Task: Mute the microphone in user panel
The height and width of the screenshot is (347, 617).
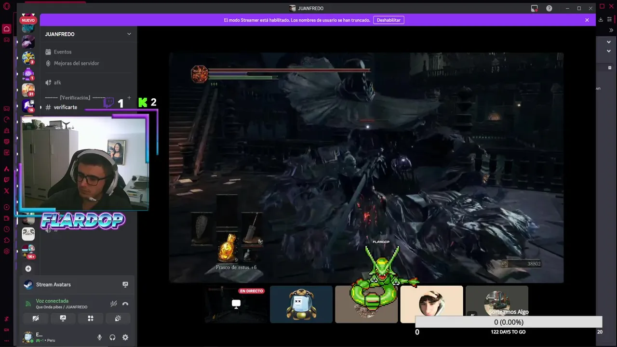Action: click(100, 337)
